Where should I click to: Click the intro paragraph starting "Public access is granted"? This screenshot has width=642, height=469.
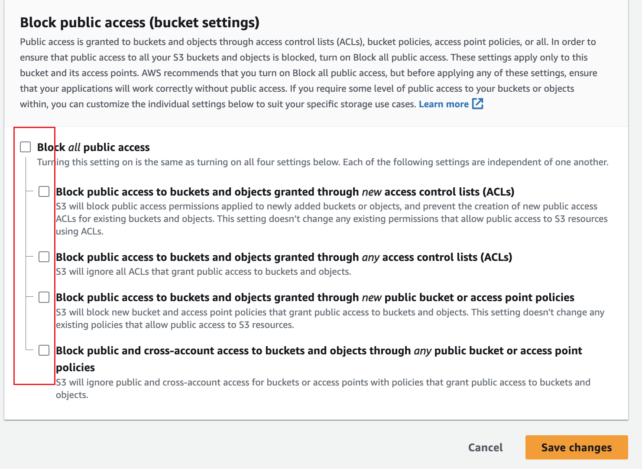308,73
